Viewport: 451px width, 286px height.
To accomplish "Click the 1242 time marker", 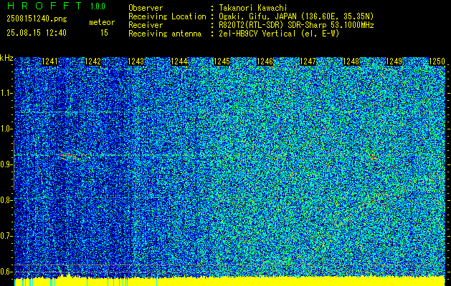I will click(93, 61).
